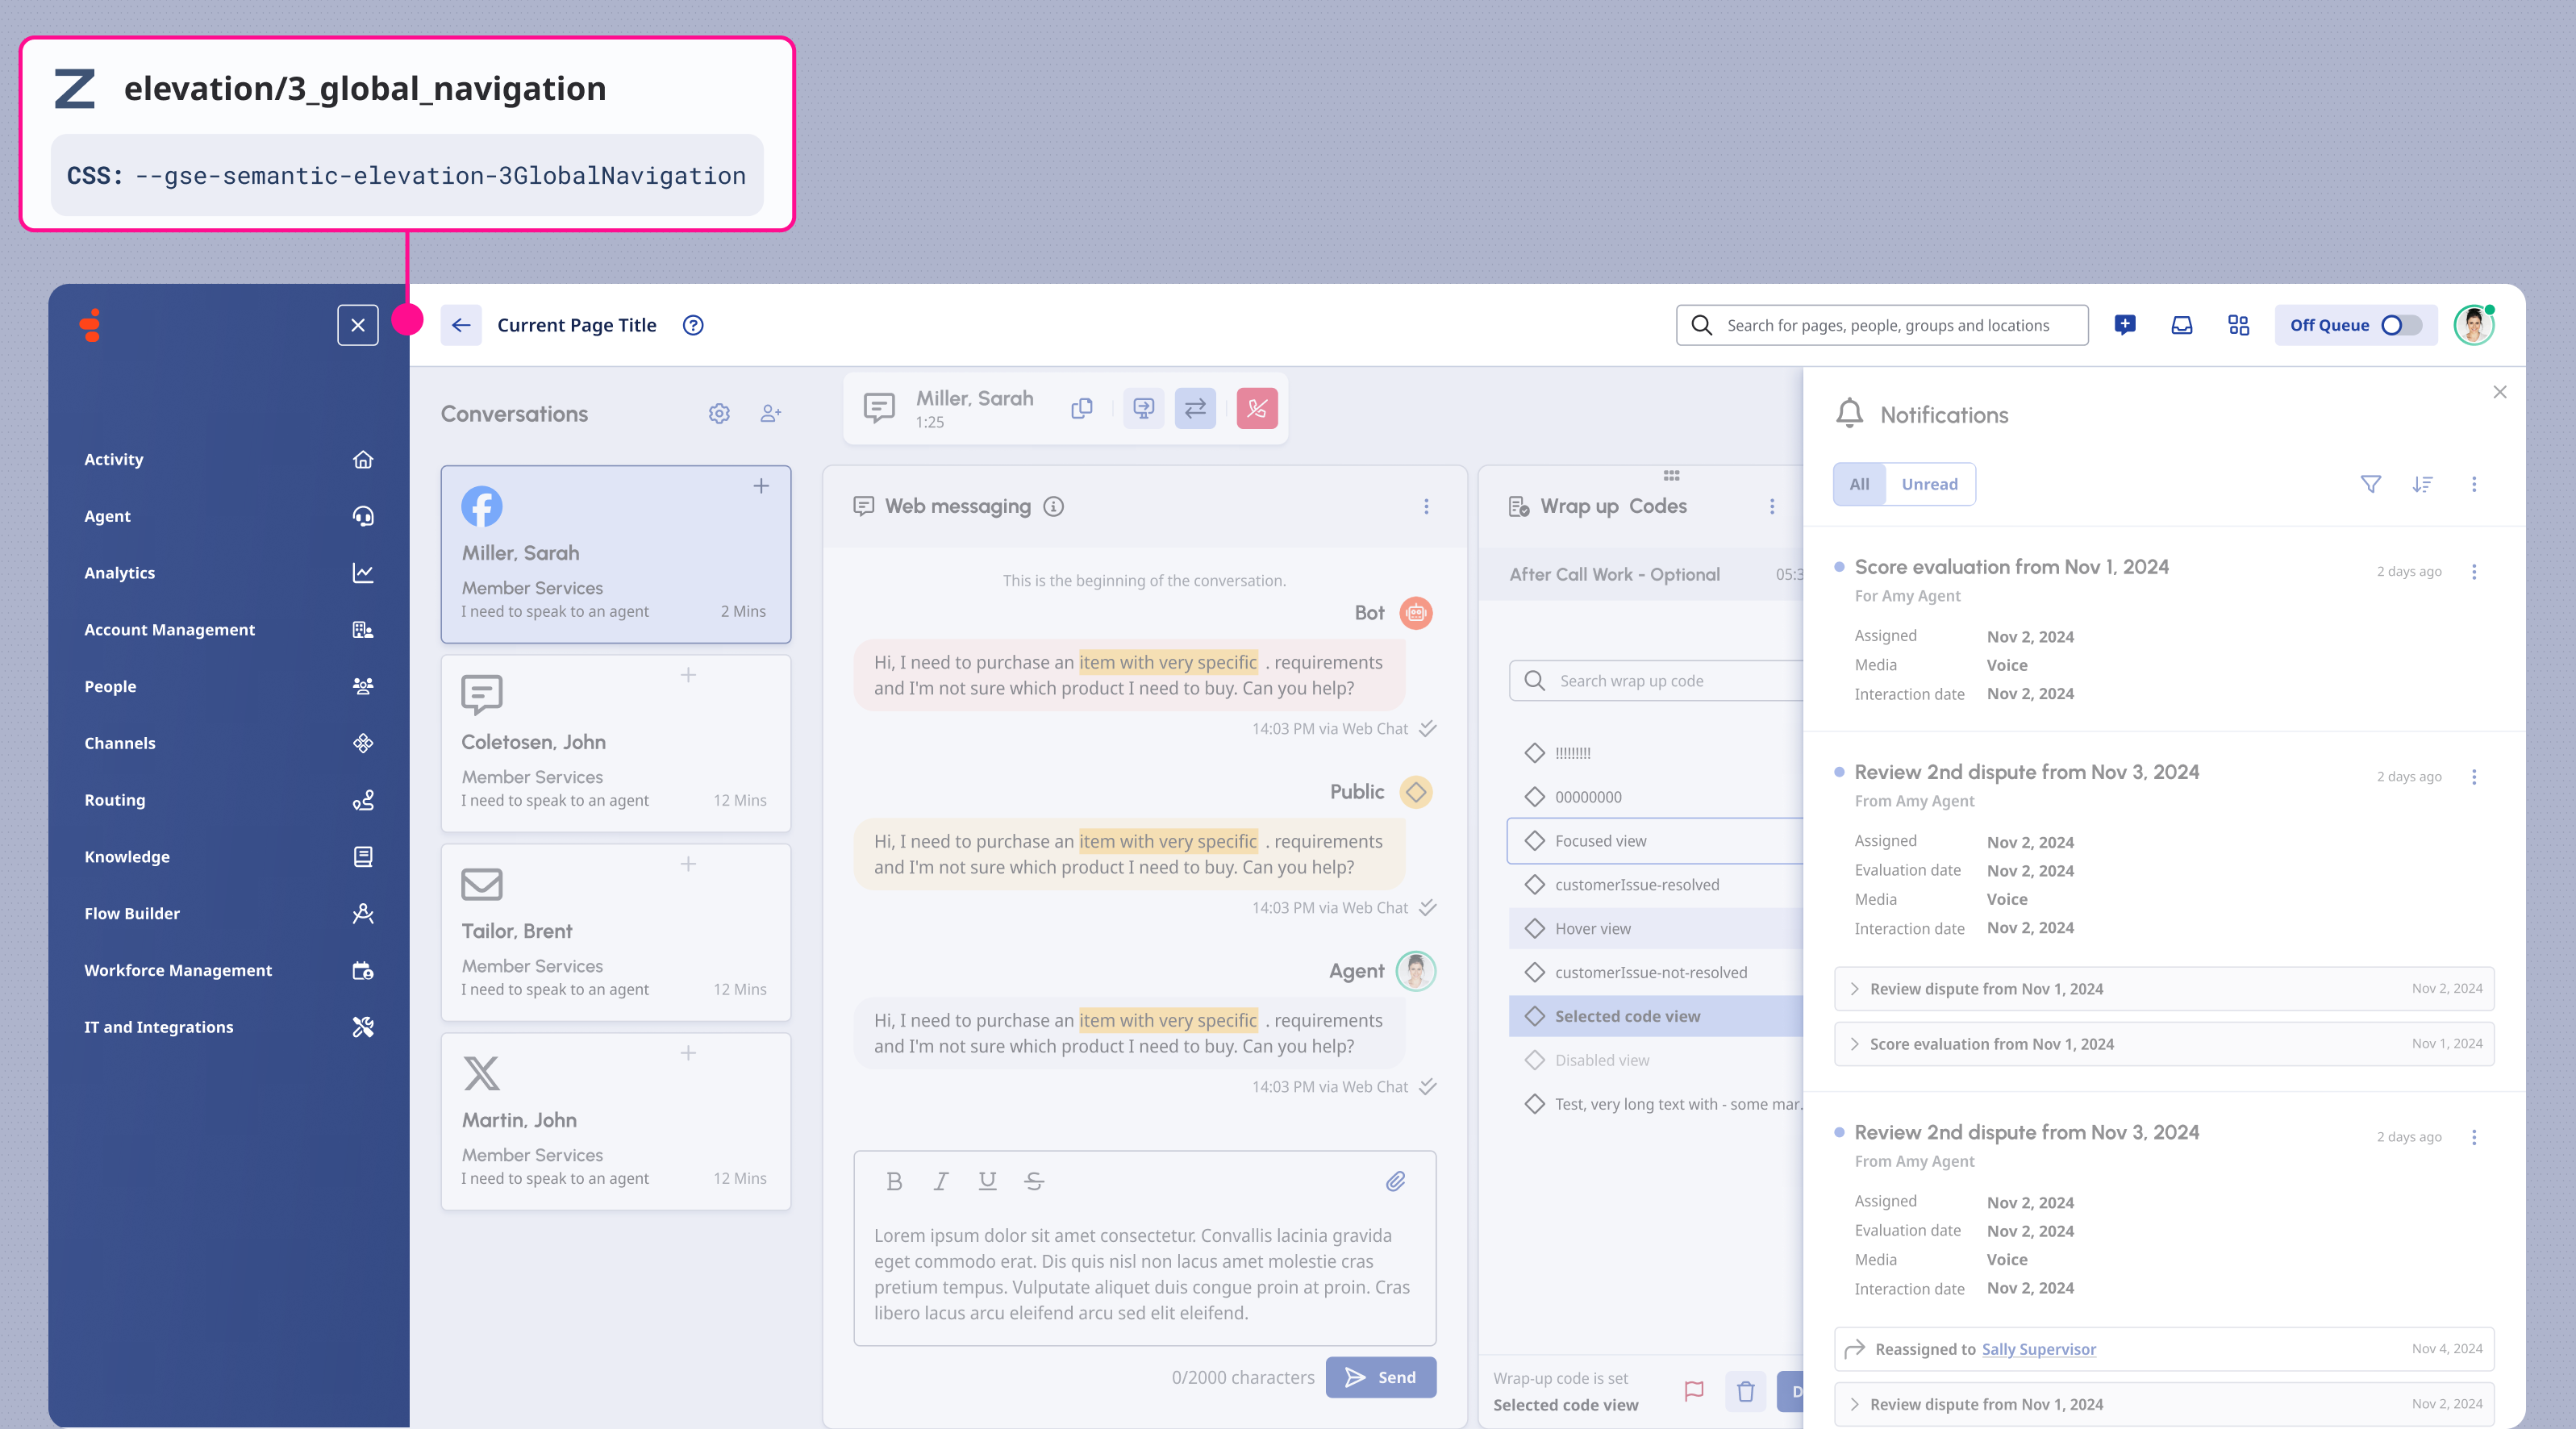
Task: Open the Sally Supervisor link
Action: 2038,1349
